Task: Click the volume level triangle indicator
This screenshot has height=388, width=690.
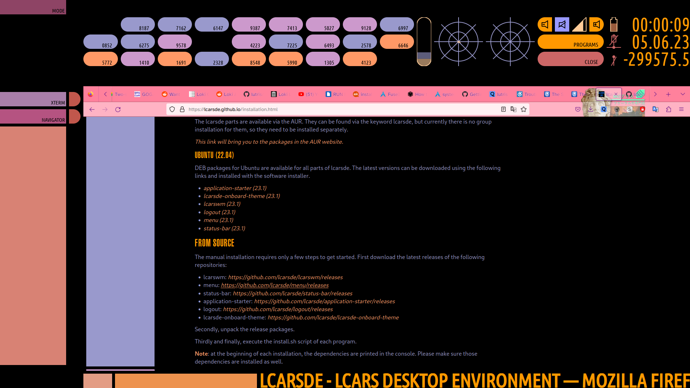Action: 579,24
